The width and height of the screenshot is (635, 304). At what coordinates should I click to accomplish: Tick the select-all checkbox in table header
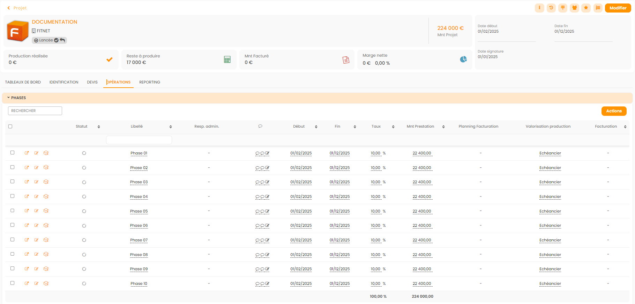tap(10, 127)
